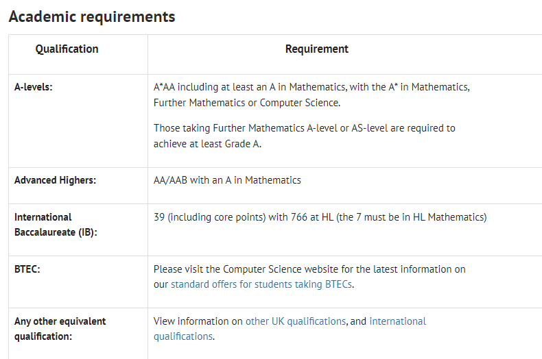Viewport: 542px width, 359px height.
Task: Click the Academic requirements heading
Action: click(92, 16)
